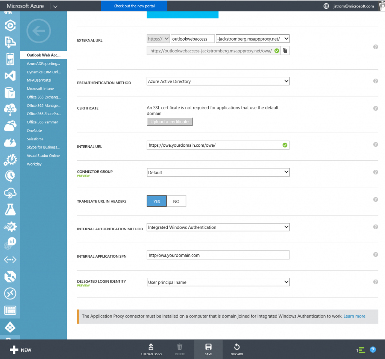Expand the Preauthentication Method dropdown

[x=218, y=81]
